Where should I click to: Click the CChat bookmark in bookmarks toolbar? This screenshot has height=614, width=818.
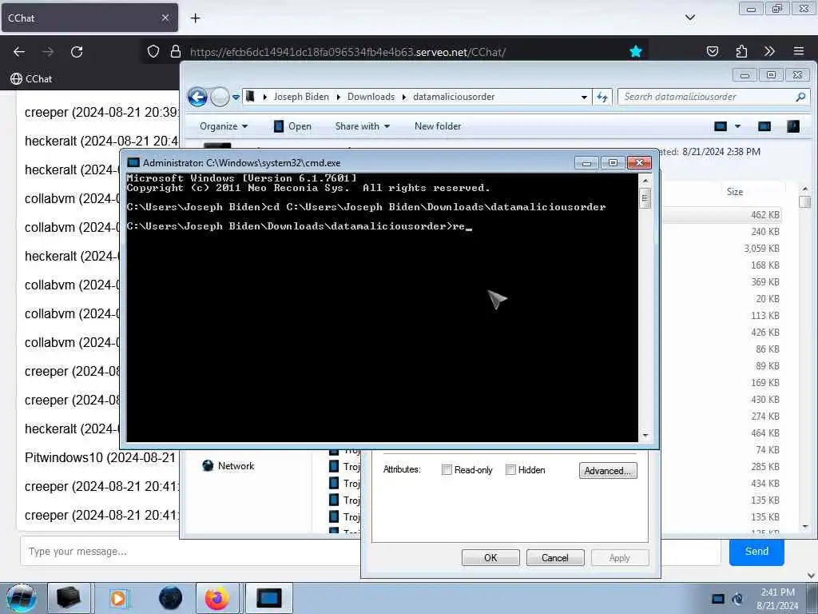point(31,79)
